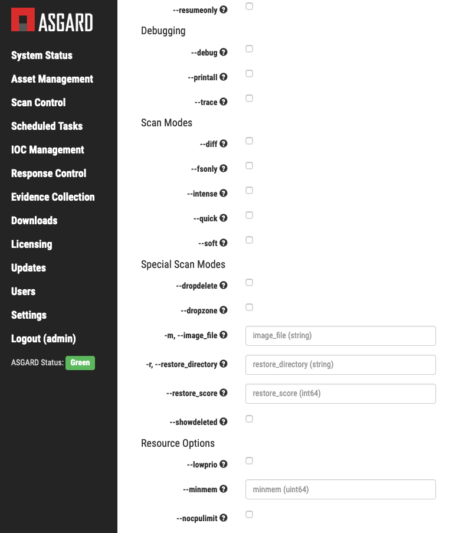Screen dimensions: 449x533
Task: Open Evidence Collection menu item
Action: coord(53,197)
